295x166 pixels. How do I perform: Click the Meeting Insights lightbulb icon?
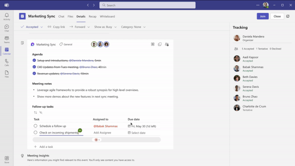[x=22, y=156]
